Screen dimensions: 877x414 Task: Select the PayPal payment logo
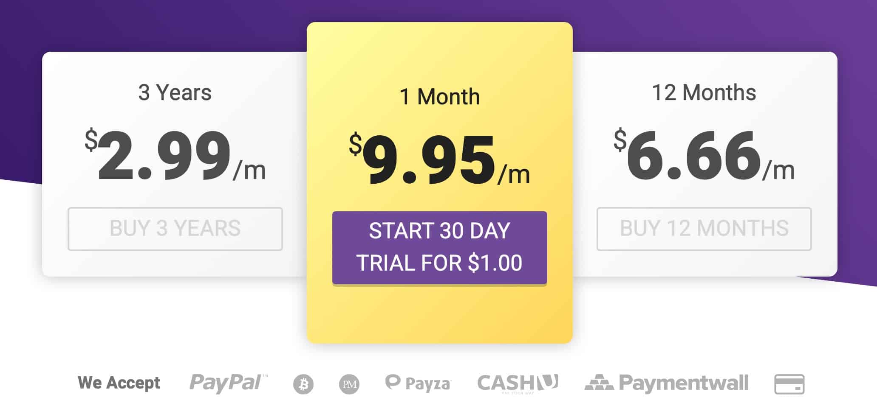pyautogui.click(x=228, y=383)
